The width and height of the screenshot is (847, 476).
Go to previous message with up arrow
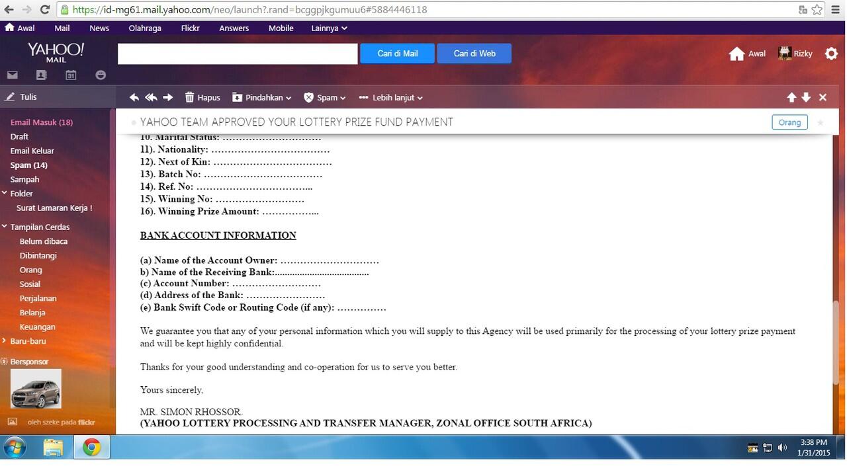point(791,97)
